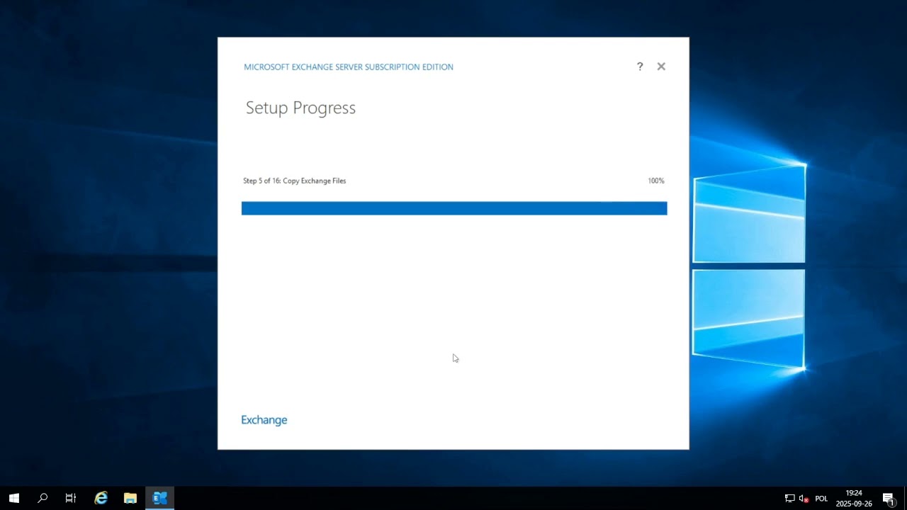Image resolution: width=907 pixels, height=510 pixels.
Task: Close the Exchange Server setup window
Action: point(661,67)
